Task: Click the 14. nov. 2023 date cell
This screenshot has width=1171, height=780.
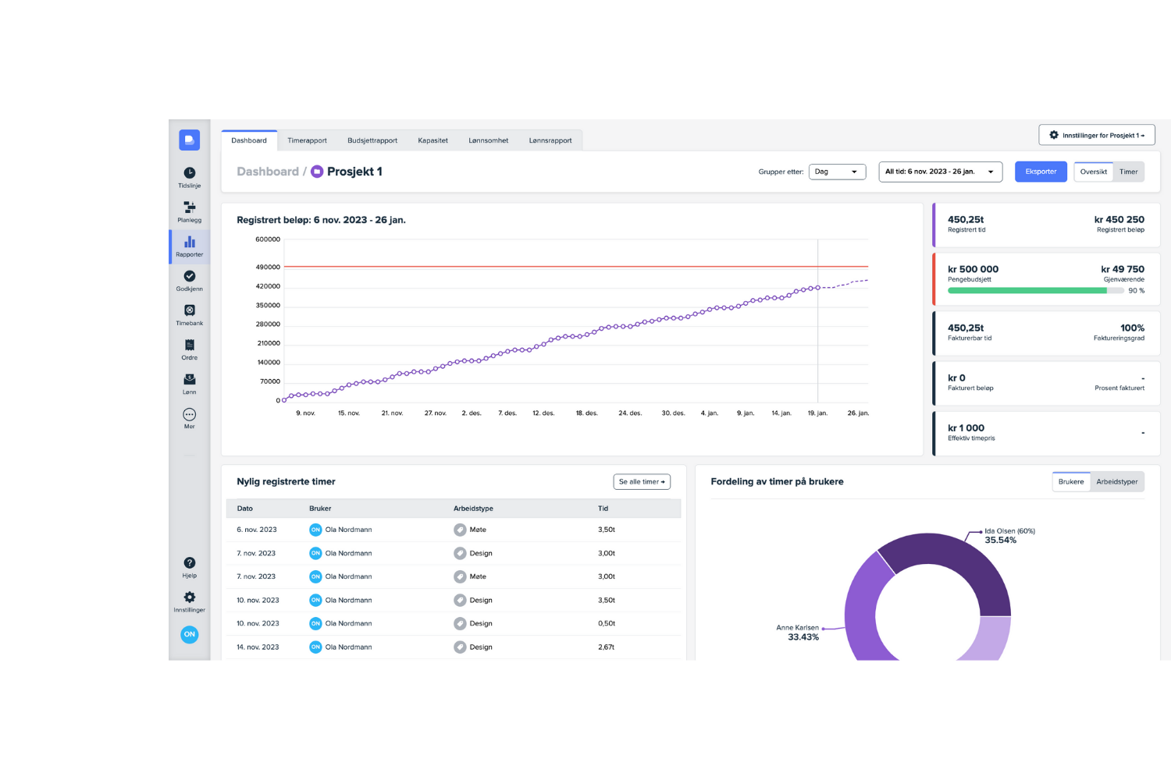Action: [258, 647]
